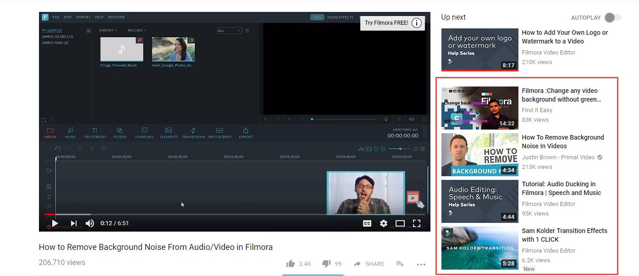
Task: Click Try Filmora FREE! card
Action: 386,23
